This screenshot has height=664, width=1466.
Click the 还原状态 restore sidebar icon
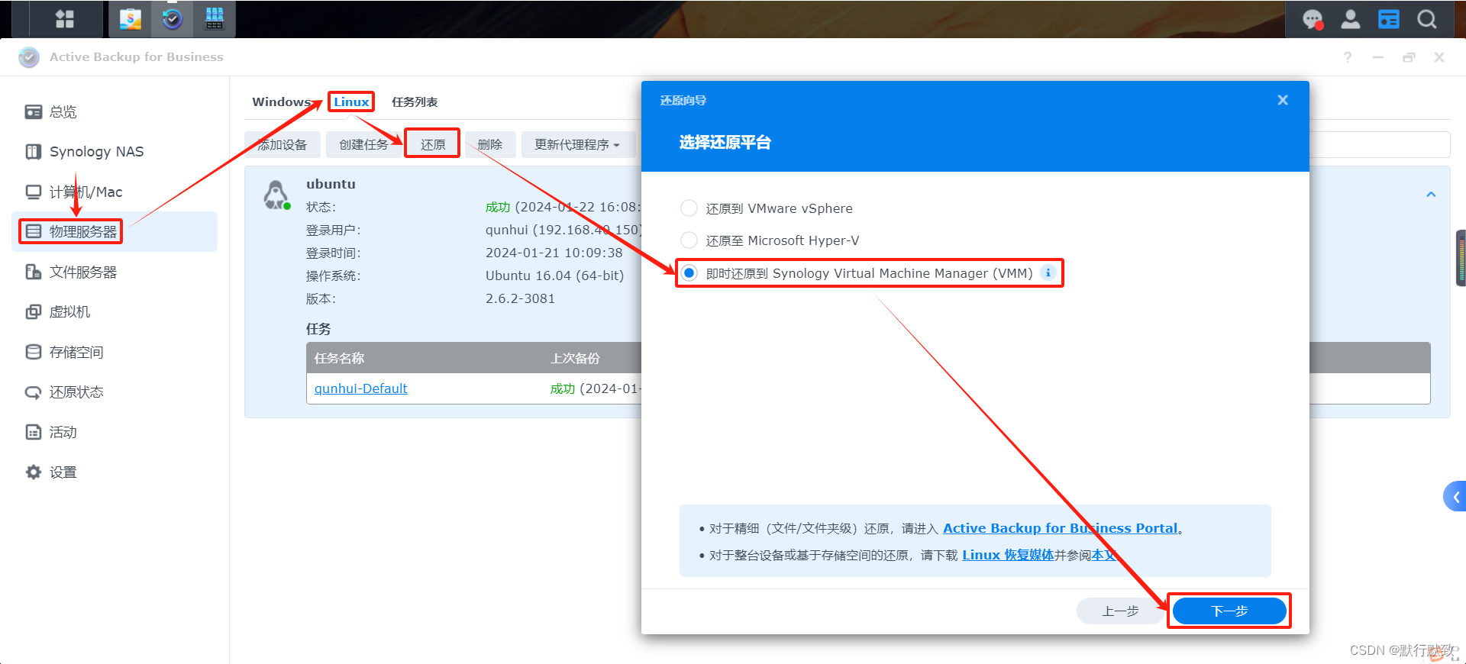tap(34, 392)
